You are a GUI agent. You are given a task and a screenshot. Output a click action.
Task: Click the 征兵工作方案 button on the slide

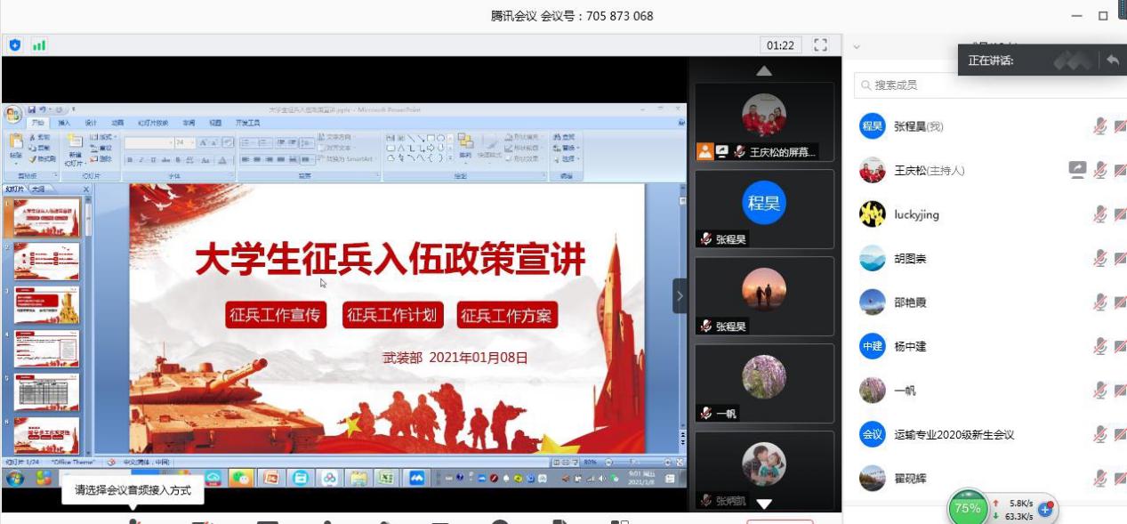[x=507, y=315]
